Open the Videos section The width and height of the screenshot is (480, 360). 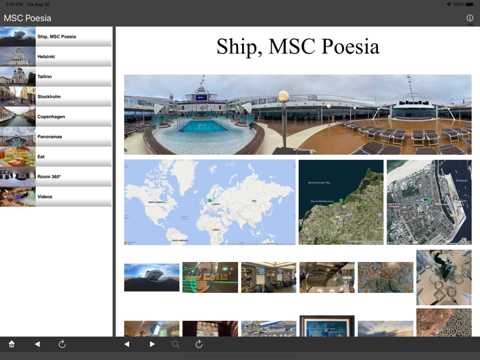pos(56,197)
